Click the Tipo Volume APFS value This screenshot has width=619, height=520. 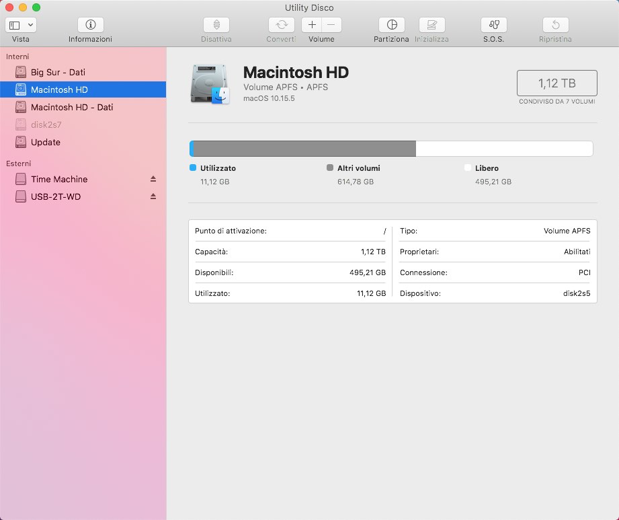click(567, 231)
